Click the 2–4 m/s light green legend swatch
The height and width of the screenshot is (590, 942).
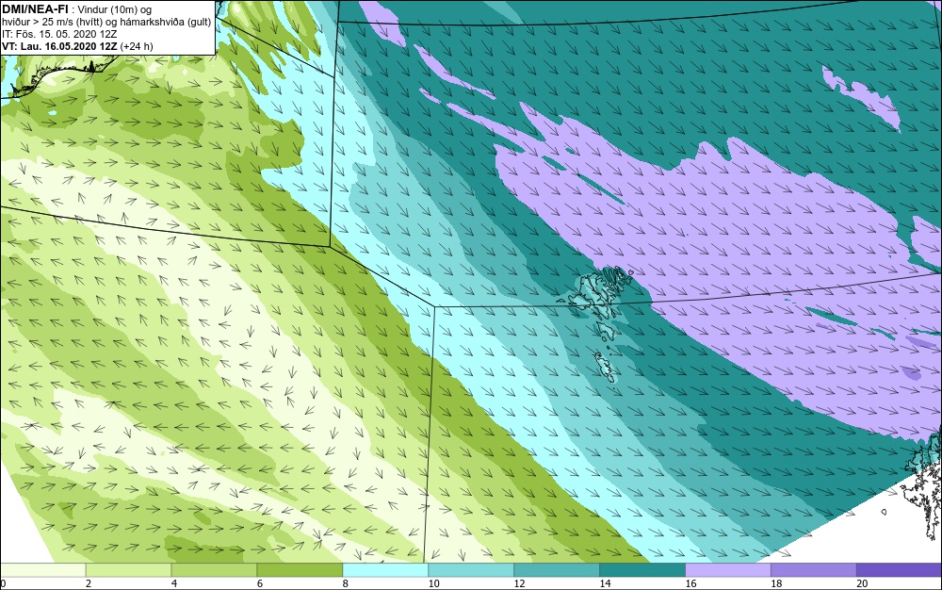(x=128, y=569)
